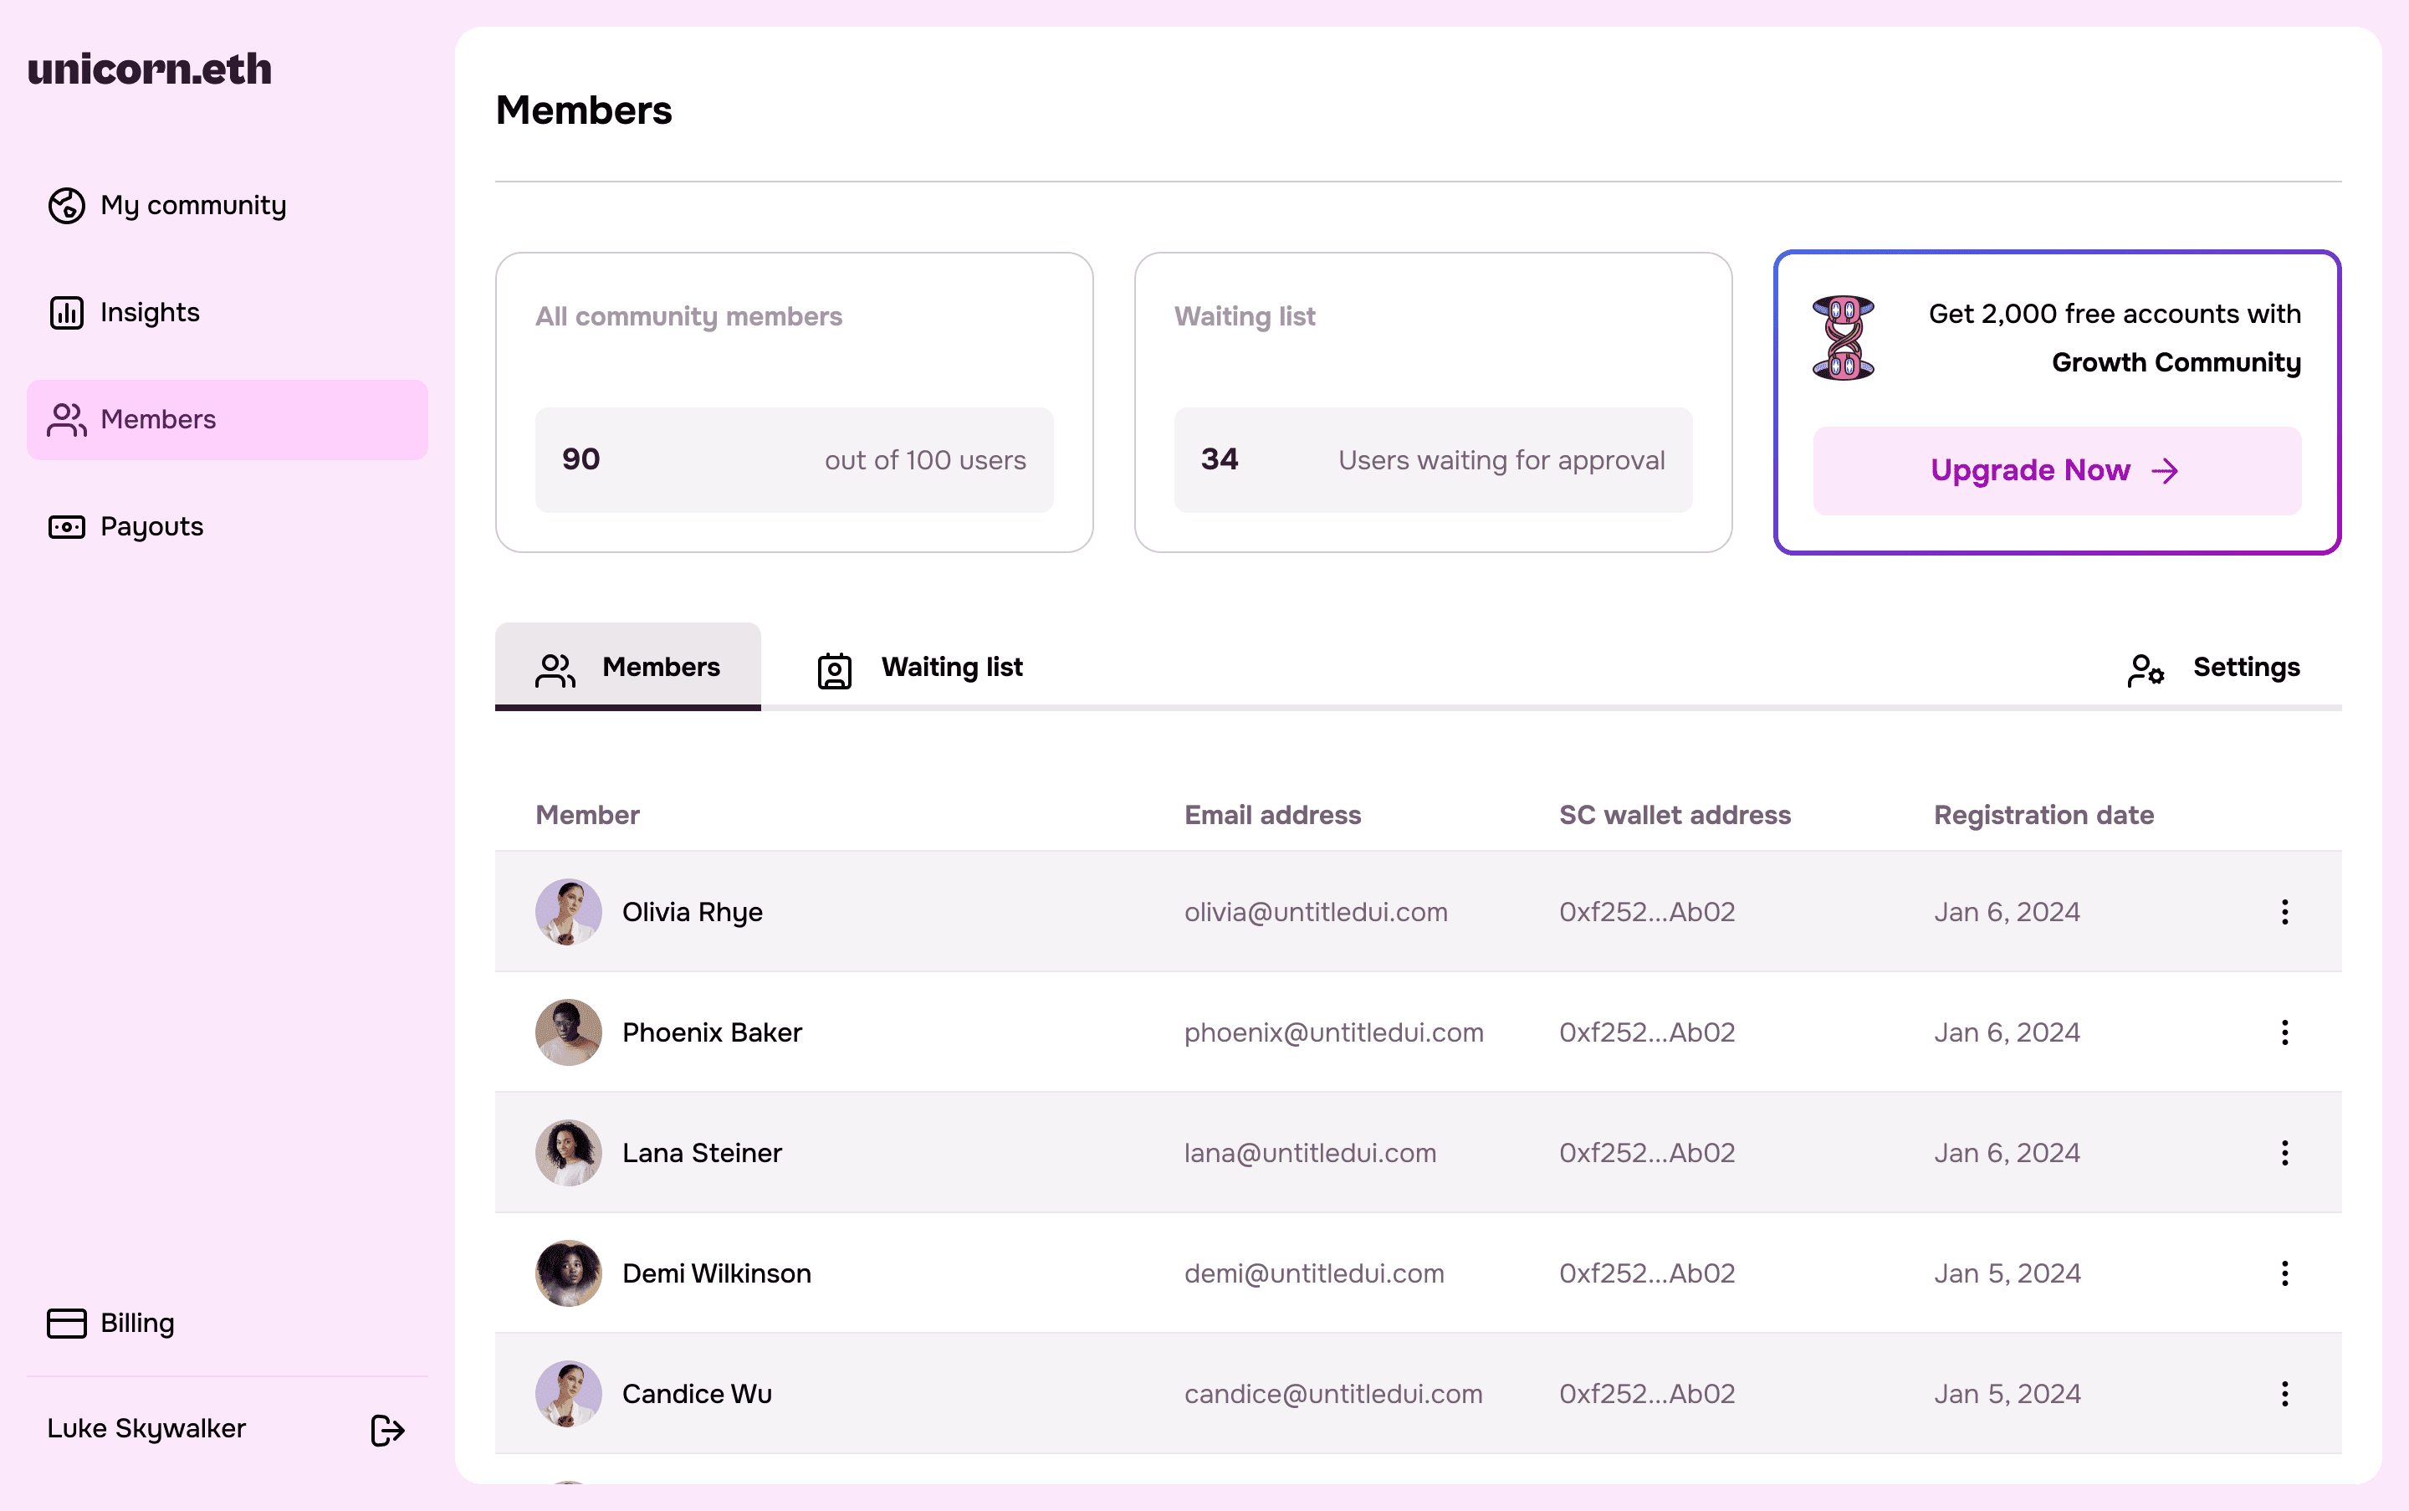Viewport: 2409px width, 1511px height.
Task: Open the Settings link beside the tabs
Action: [x=2213, y=668]
